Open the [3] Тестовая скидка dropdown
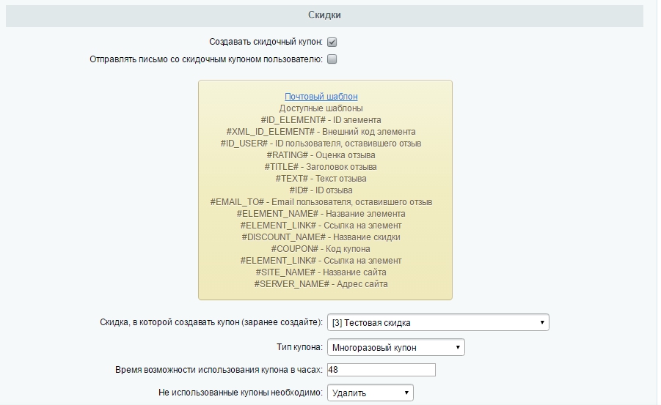The width and height of the screenshot is (661, 405). (438, 322)
